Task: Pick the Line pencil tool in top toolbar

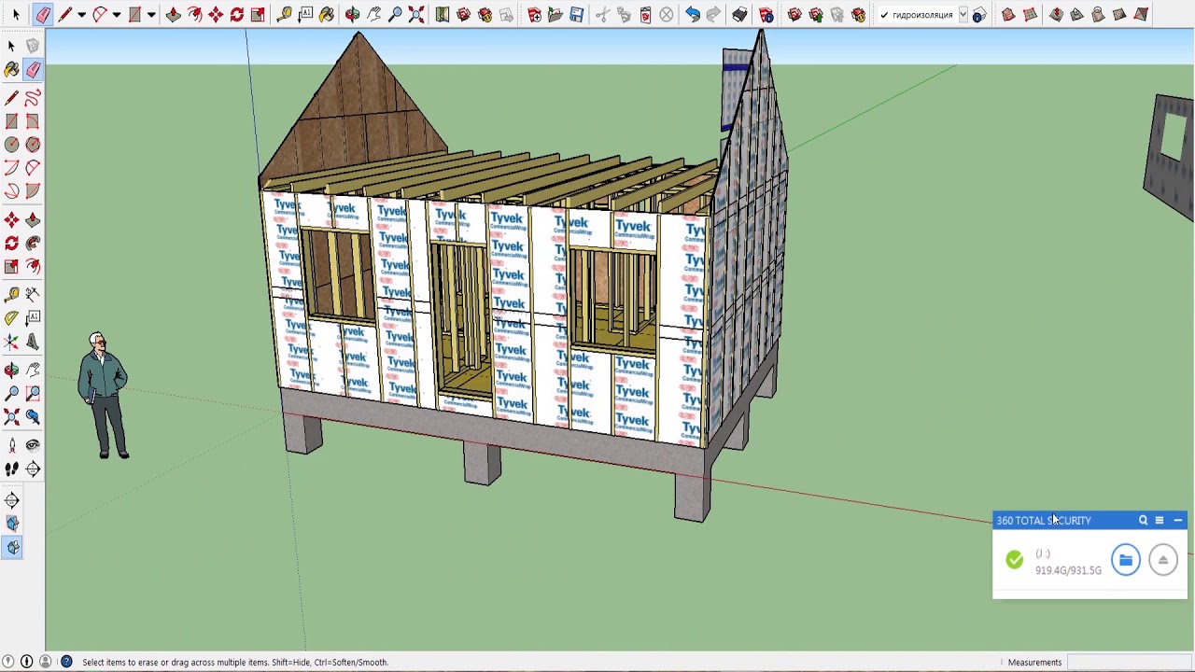Action: 65,14
